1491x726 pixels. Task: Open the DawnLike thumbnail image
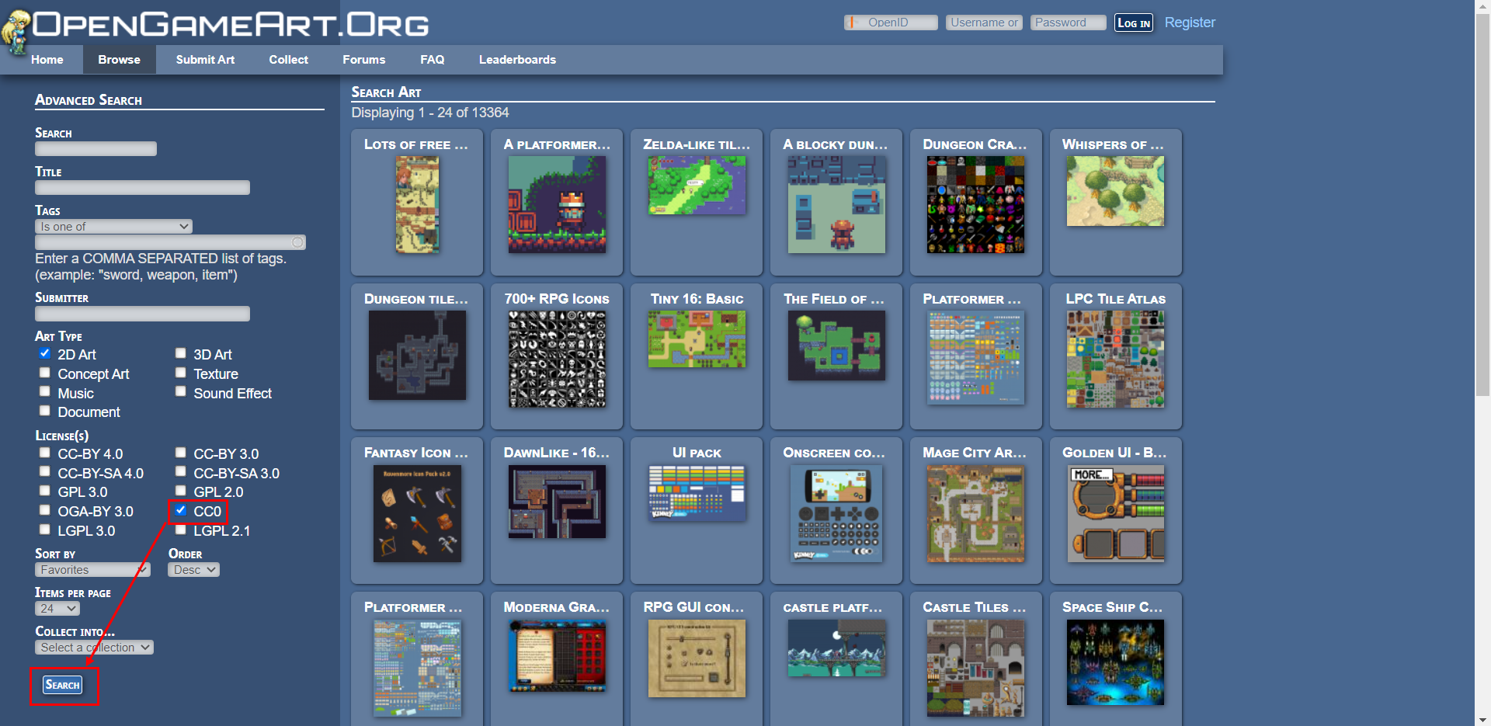pyautogui.click(x=557, y=502)
